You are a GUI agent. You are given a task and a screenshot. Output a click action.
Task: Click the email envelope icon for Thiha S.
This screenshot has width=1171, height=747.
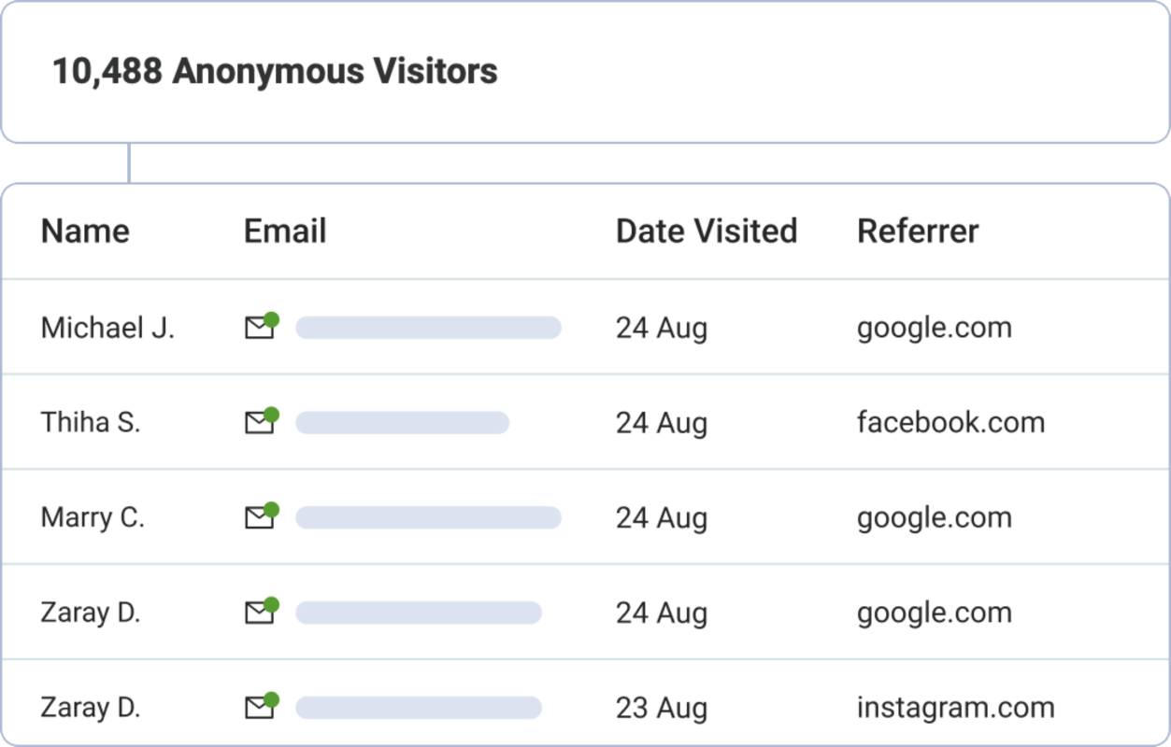click(x=260, y=423)
